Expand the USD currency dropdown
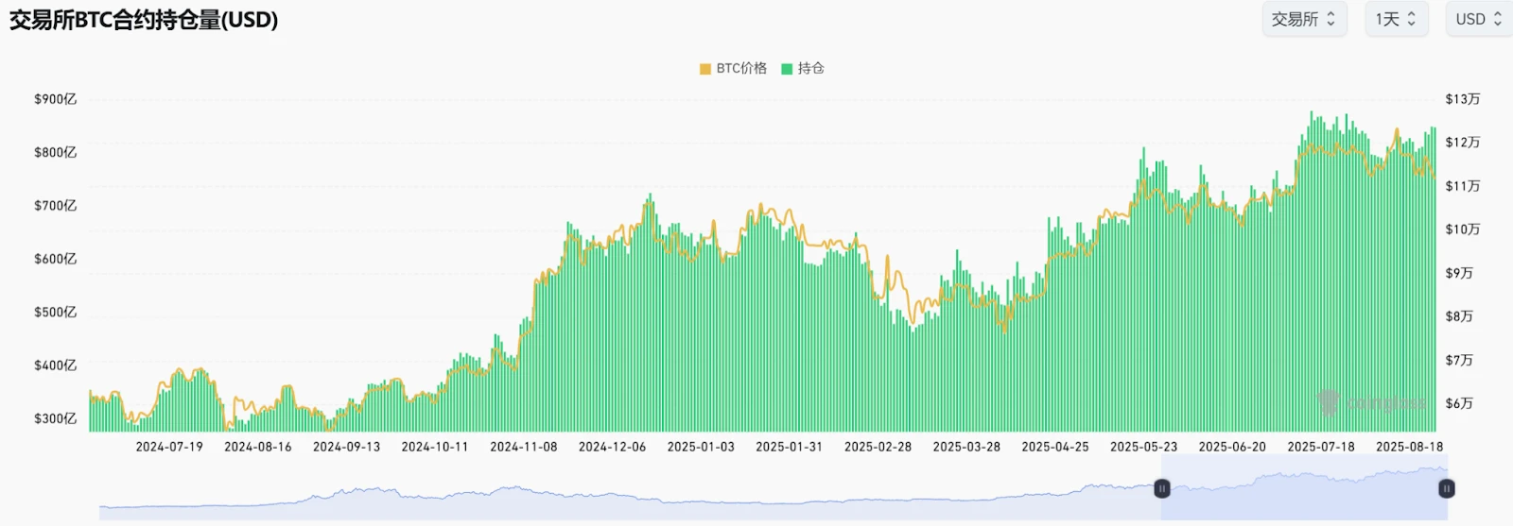1513x526 pixels. pyautogui.click(x=1478, y=19)
